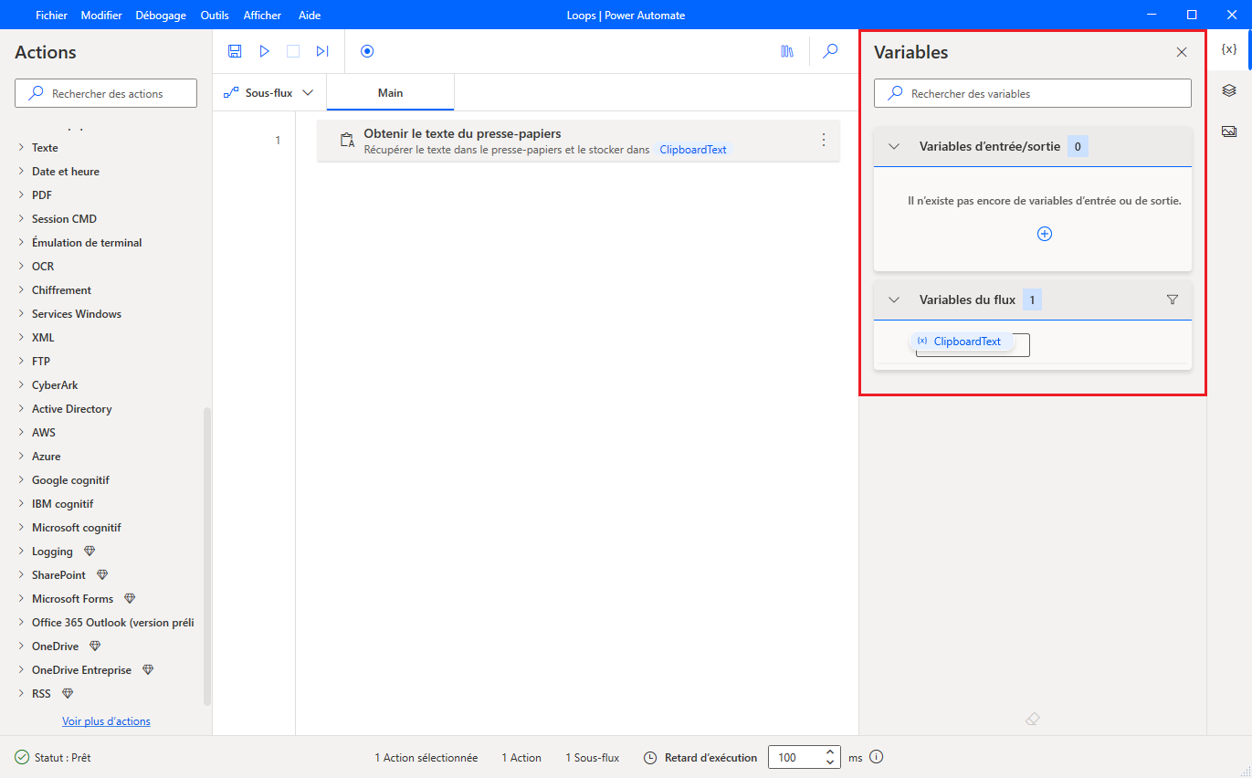Open the Images pane icon
Screen dimensions: 1252x778
point(1230,131)
